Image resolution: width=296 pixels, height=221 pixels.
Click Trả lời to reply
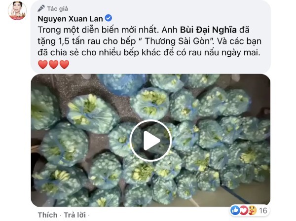pyautogui.click(x=75, y=215)
